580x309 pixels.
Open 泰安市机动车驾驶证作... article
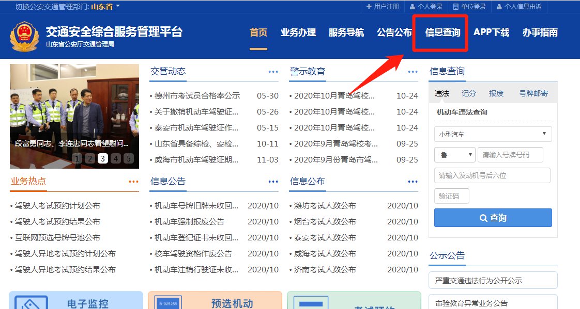[x=196, y=128]
